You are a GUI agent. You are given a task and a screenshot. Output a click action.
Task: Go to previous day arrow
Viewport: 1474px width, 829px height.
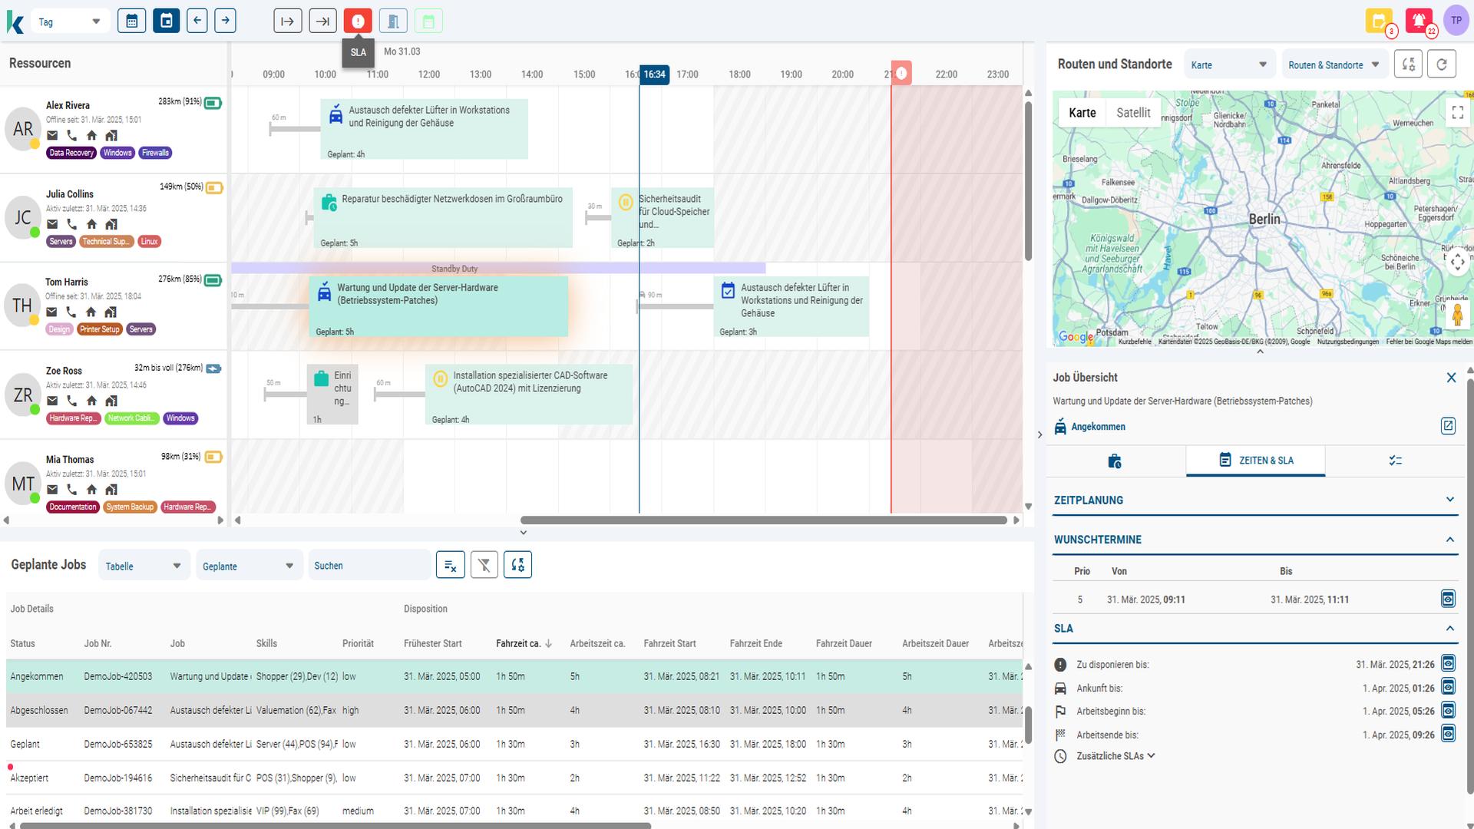[x=197, y=21]
